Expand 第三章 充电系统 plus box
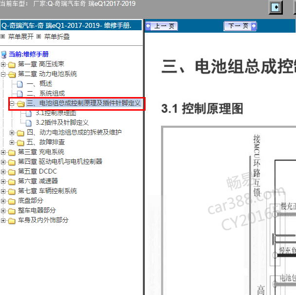 [3, 152]
